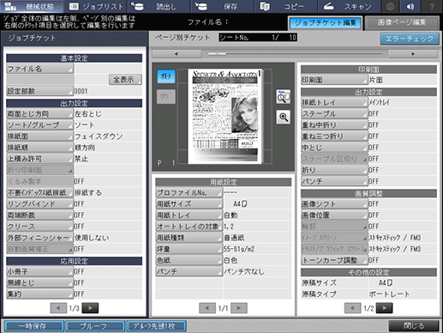
Task: Open the 排紙順 setting
Action: [39, 148]
